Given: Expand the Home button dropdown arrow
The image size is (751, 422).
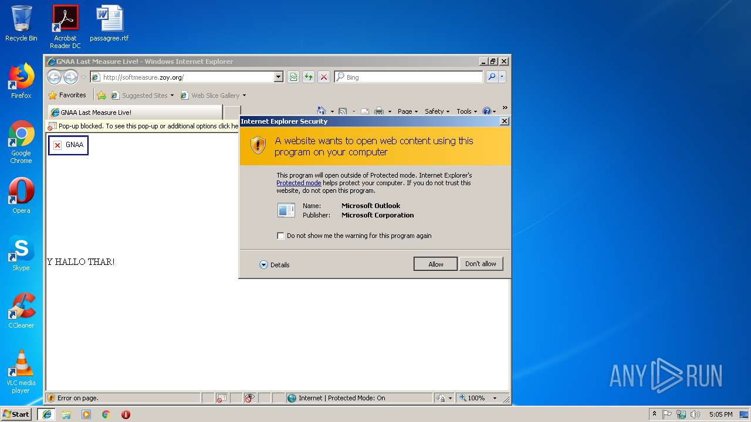Looking at the screenshot, I should coord(331,111).
